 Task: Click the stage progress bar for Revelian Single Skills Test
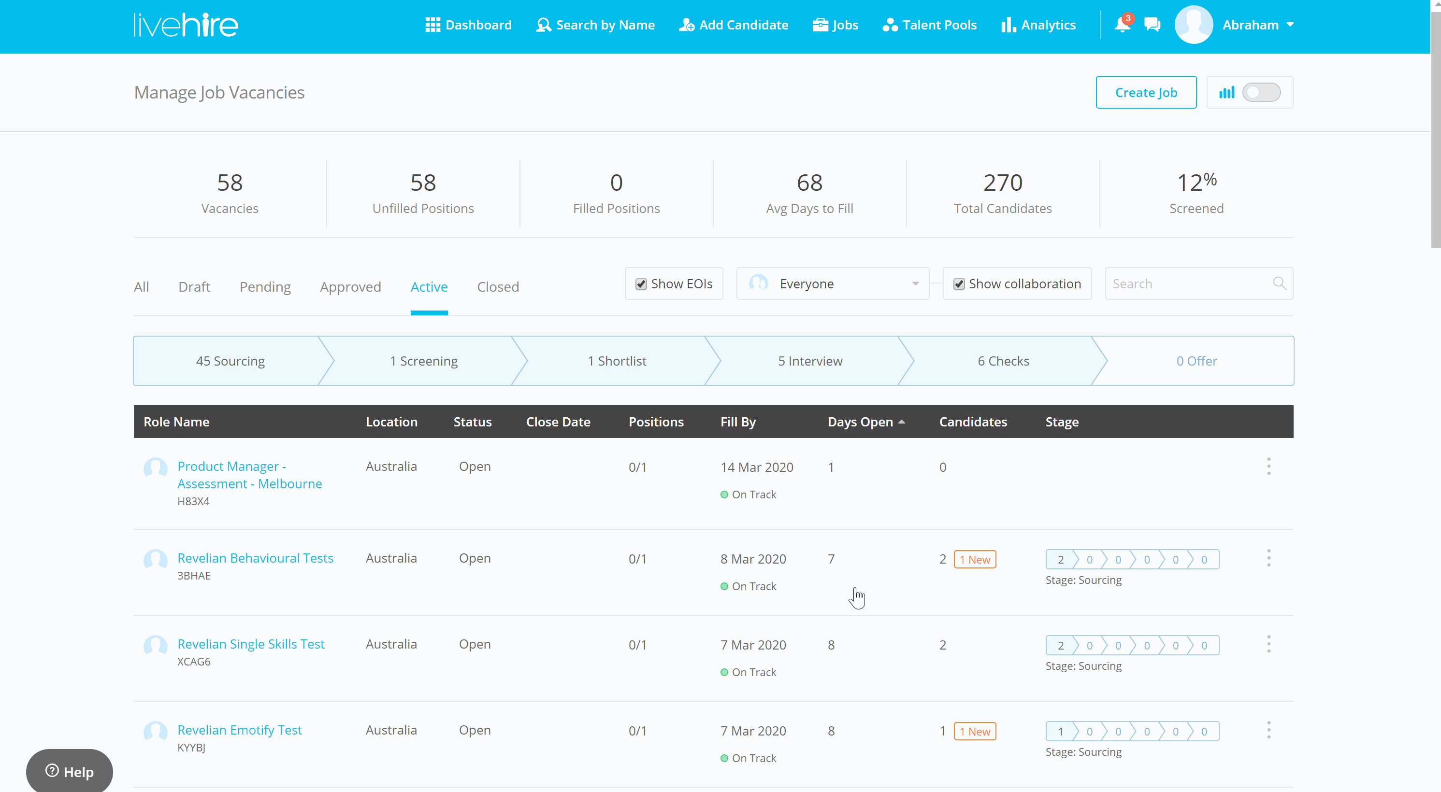point(1132,646)
